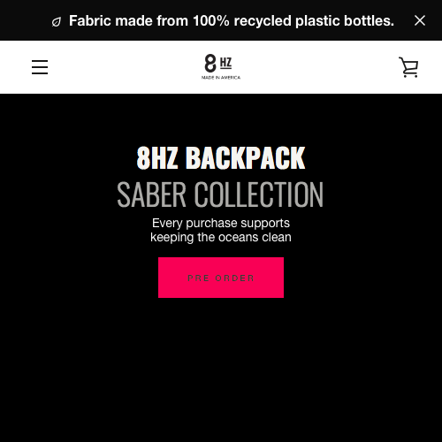Expand the site menu with three-line icon
Screen dimensions: 442x442
click(x=40, y=67)
